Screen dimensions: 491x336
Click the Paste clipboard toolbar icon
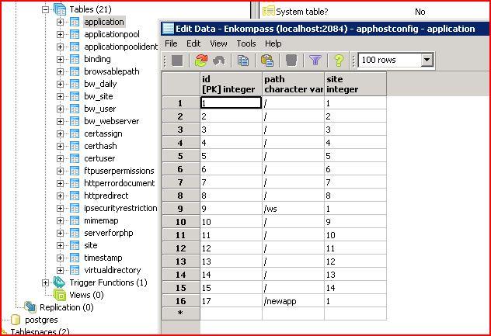pyautogui.click(x=267, y=61)
